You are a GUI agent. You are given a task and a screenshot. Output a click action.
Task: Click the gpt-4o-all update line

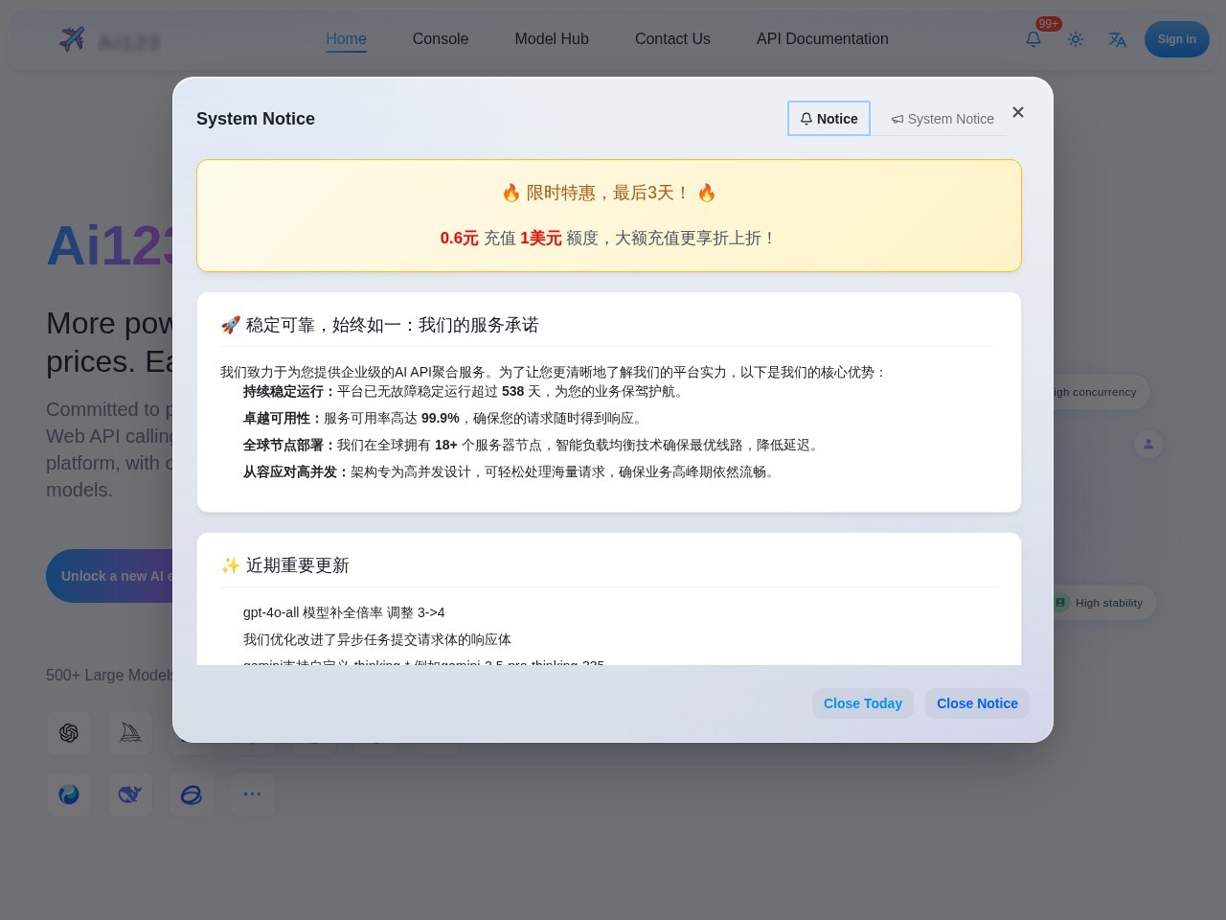click(344, 612)
